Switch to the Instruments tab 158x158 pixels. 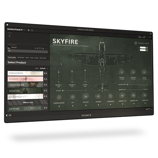[12, 57]
